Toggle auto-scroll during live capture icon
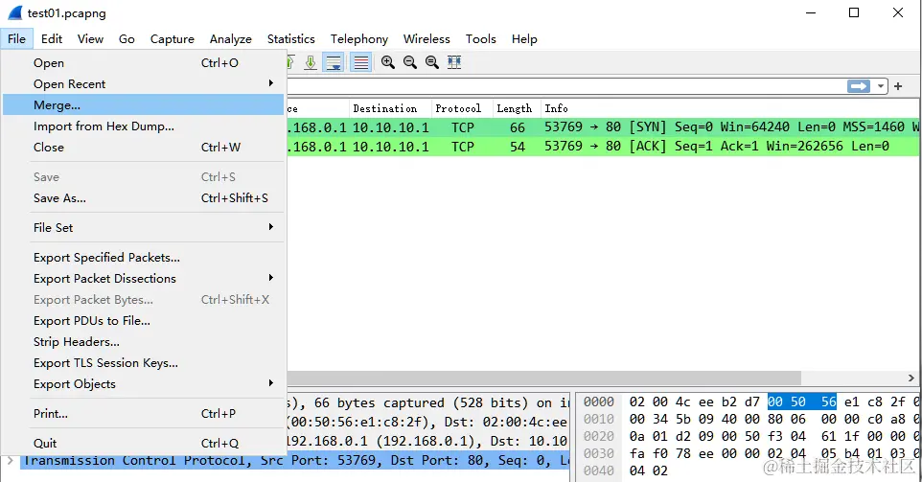Screen dimensions: 922x482 click(x=334, y=62)
